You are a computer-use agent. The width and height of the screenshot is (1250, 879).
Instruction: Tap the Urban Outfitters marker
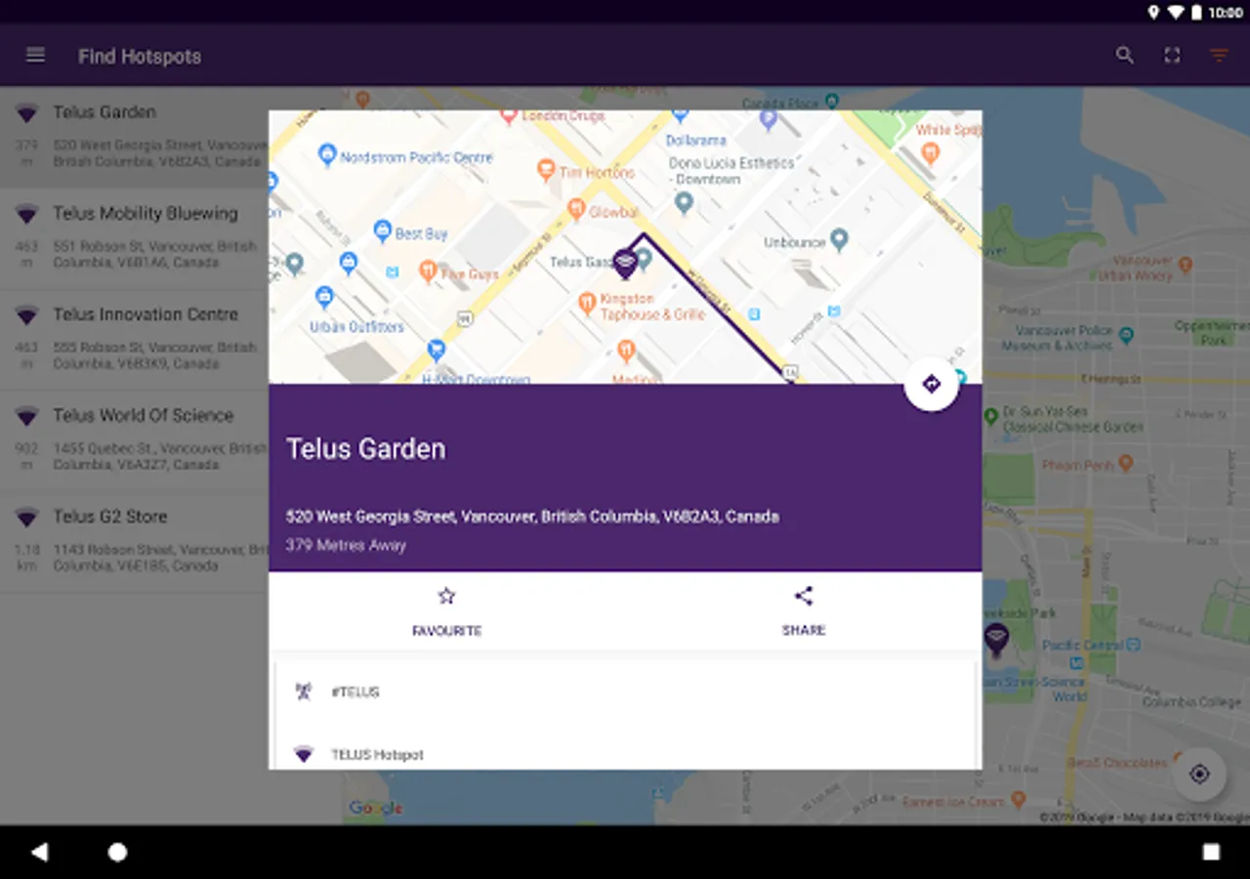click(x=325, y=297)
